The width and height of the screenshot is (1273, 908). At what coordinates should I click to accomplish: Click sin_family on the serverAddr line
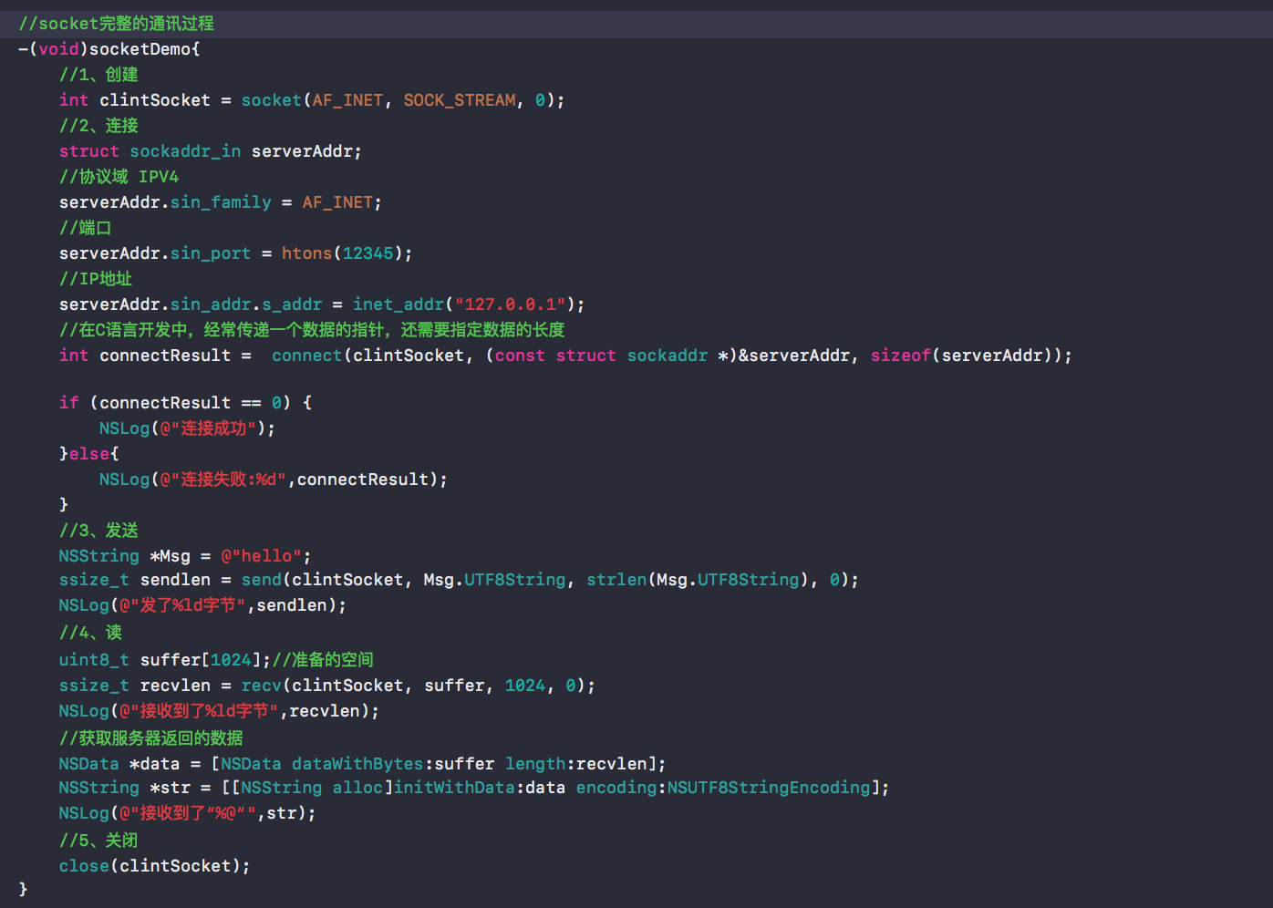coord(221,202)
